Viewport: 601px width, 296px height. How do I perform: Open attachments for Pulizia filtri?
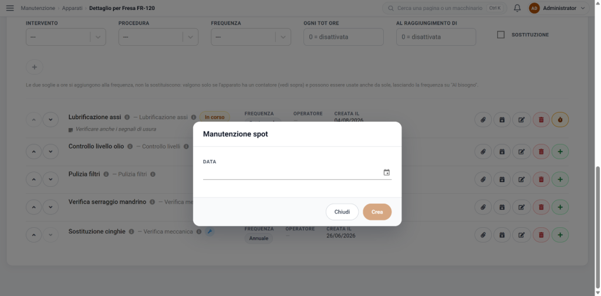pyautogui.click(x=483, y=179)
